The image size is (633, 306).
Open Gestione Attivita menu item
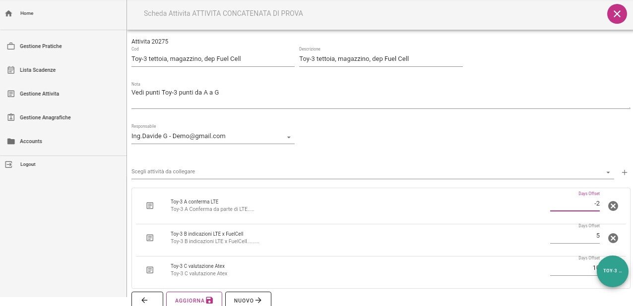[63, 94]
